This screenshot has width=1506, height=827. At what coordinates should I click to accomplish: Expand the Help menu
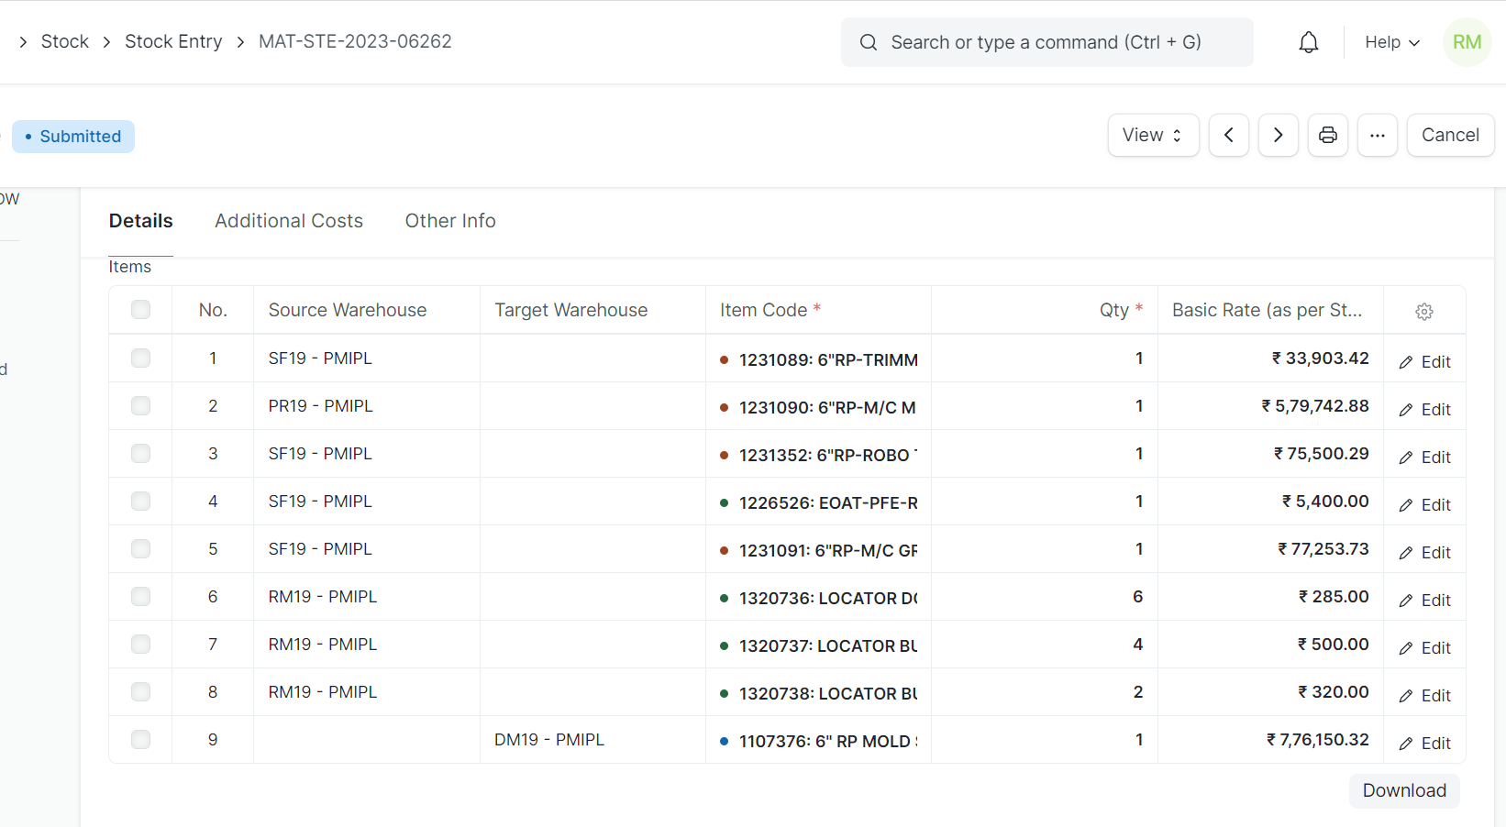click(1390, 42)
